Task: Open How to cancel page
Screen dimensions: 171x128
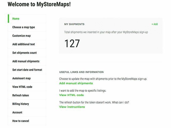Action: [21, 121]
